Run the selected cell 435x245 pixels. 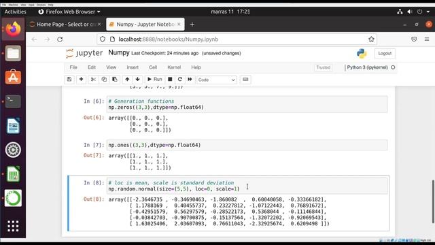click(154, 80)
